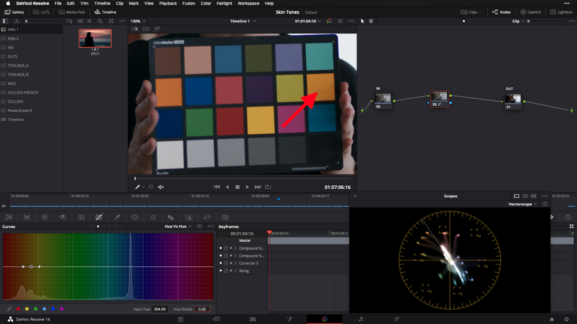
Task: Open the Camera Raw palette
Action: (8, 217)
